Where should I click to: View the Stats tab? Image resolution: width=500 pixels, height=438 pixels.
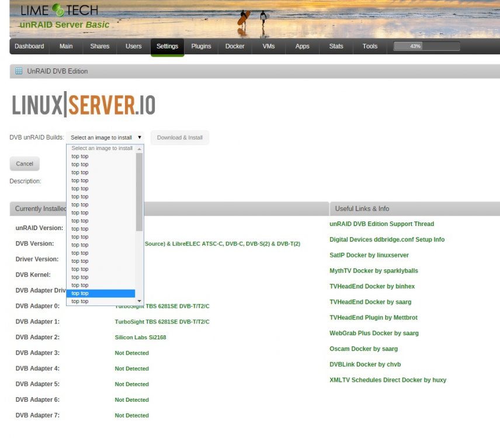pos(336,46)
